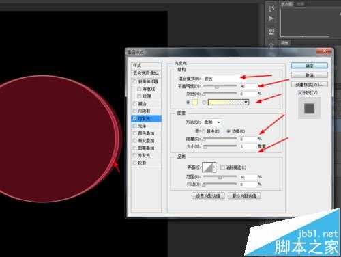This screenshot has height=257, width=341.
Task: Select the gradient radio button
Action: (x=204, y=103)
